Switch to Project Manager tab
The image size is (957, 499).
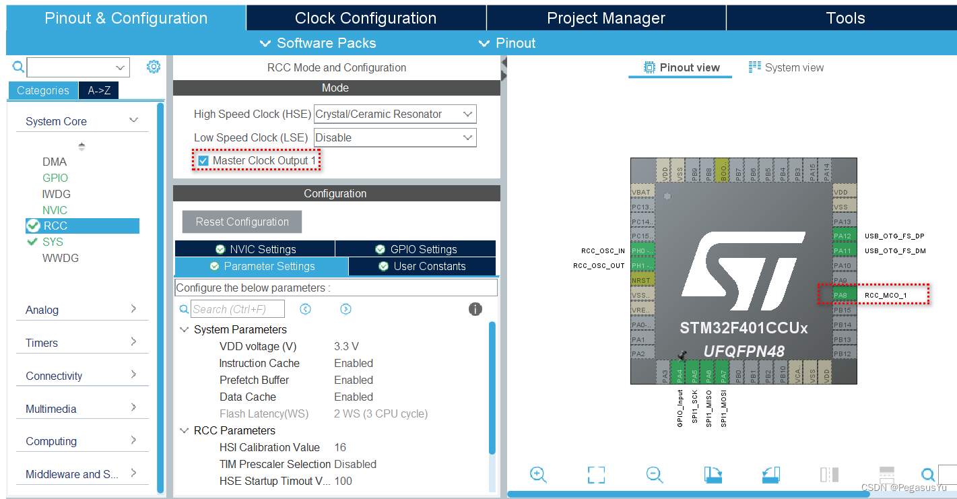pyautogui.click(x=606, y=18)
